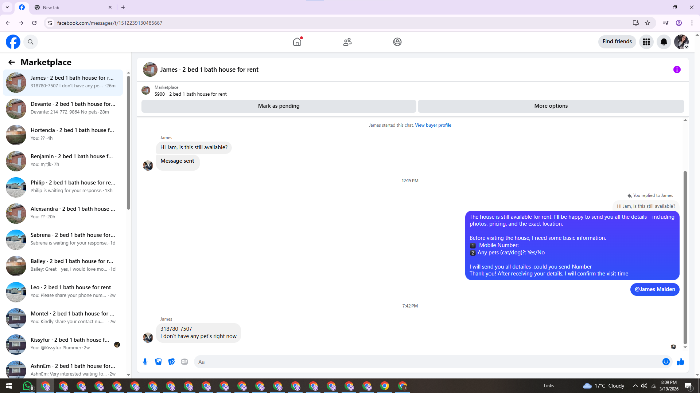Screen dimensions: 700x393
Task: Click the Aa message input field
Action: (x=427, y=362)
